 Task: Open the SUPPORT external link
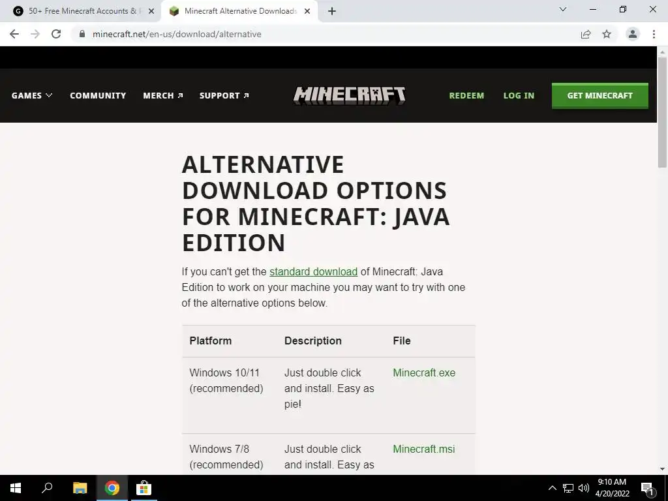pos(224,95)
